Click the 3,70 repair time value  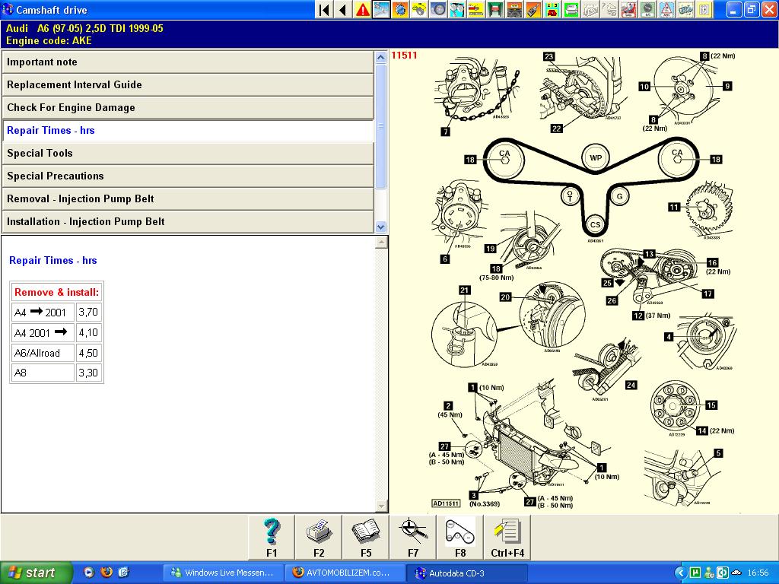click(x=88, y=313)
